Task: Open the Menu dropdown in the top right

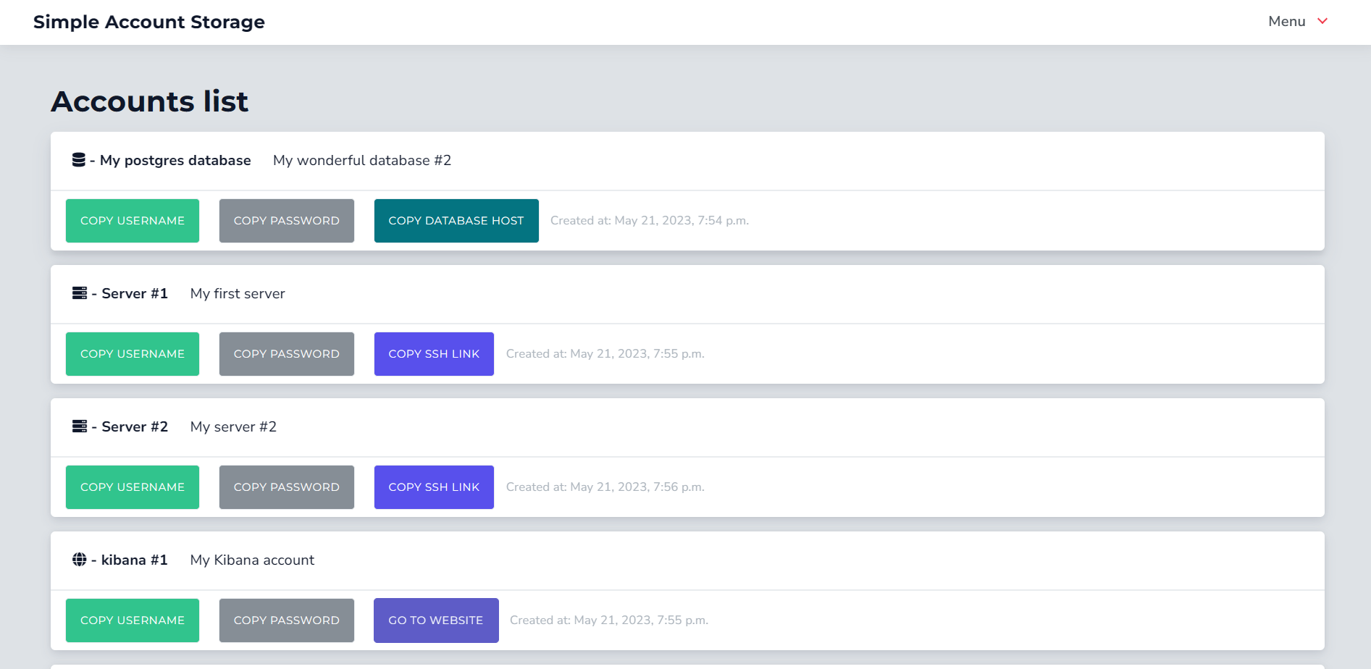Action: tap(1286, 21)
